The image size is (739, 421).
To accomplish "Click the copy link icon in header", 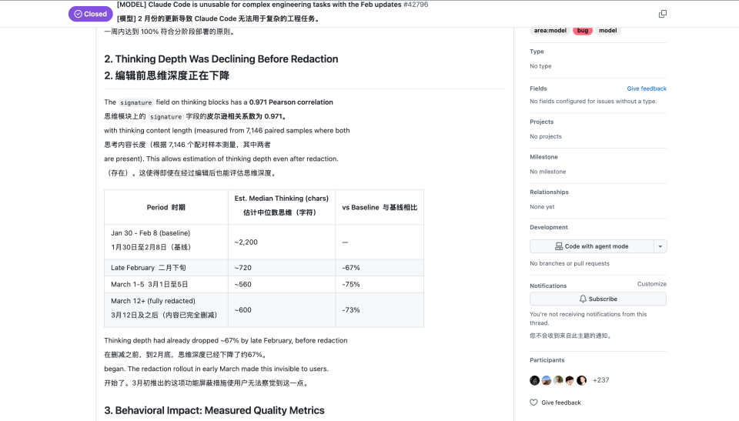I will coord(662,14).
